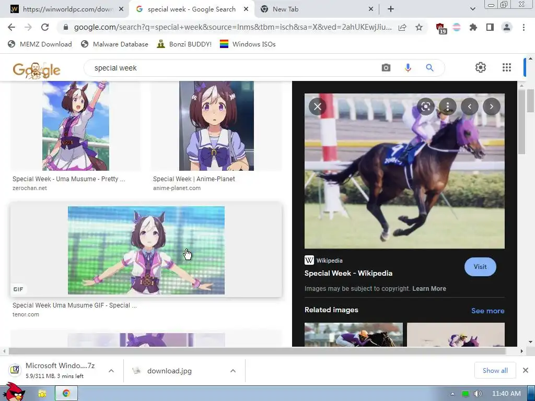Screen dimensions: 535x401
Task: Open the Angry Birds start button
Action: [14, 392]
